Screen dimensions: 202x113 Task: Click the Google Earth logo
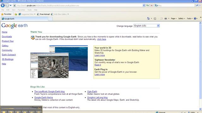click(x=15, y=26)
